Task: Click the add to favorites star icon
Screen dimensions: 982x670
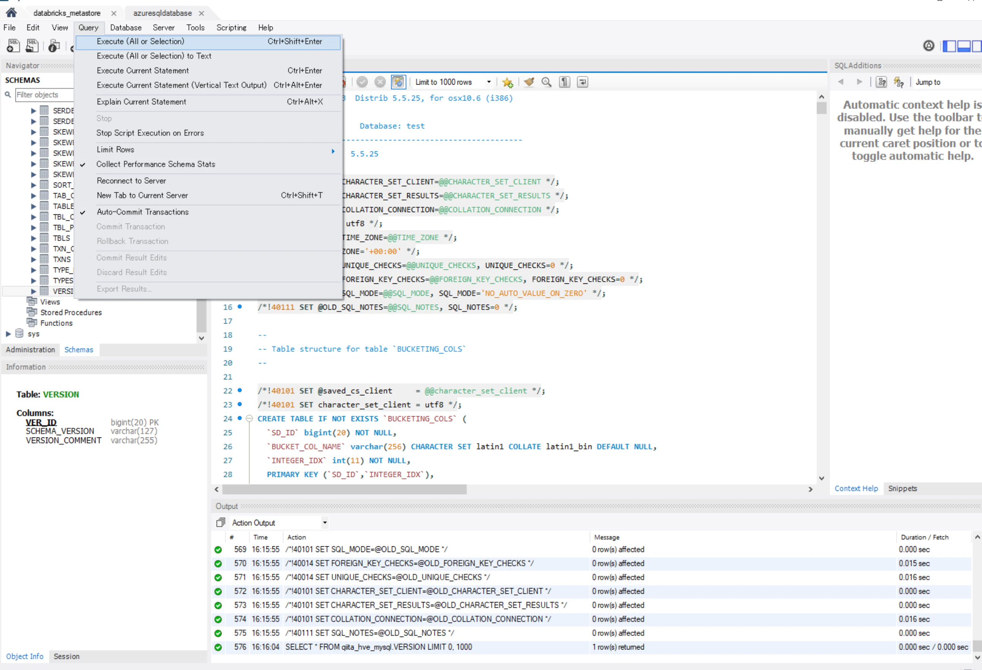Action: [x=507, y=82]
